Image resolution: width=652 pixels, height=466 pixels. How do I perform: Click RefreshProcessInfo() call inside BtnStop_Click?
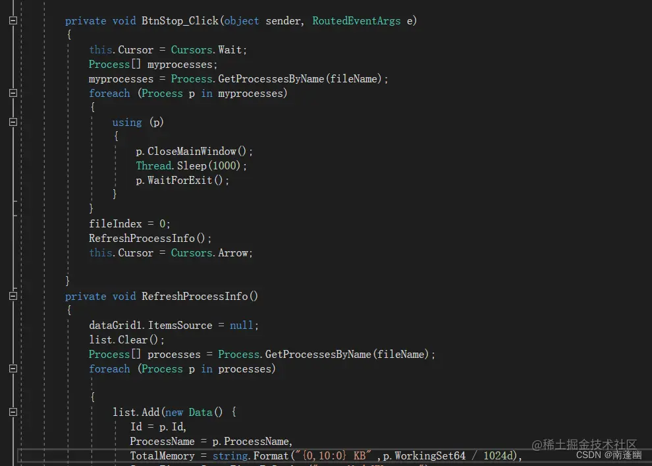tap(150, 239)
